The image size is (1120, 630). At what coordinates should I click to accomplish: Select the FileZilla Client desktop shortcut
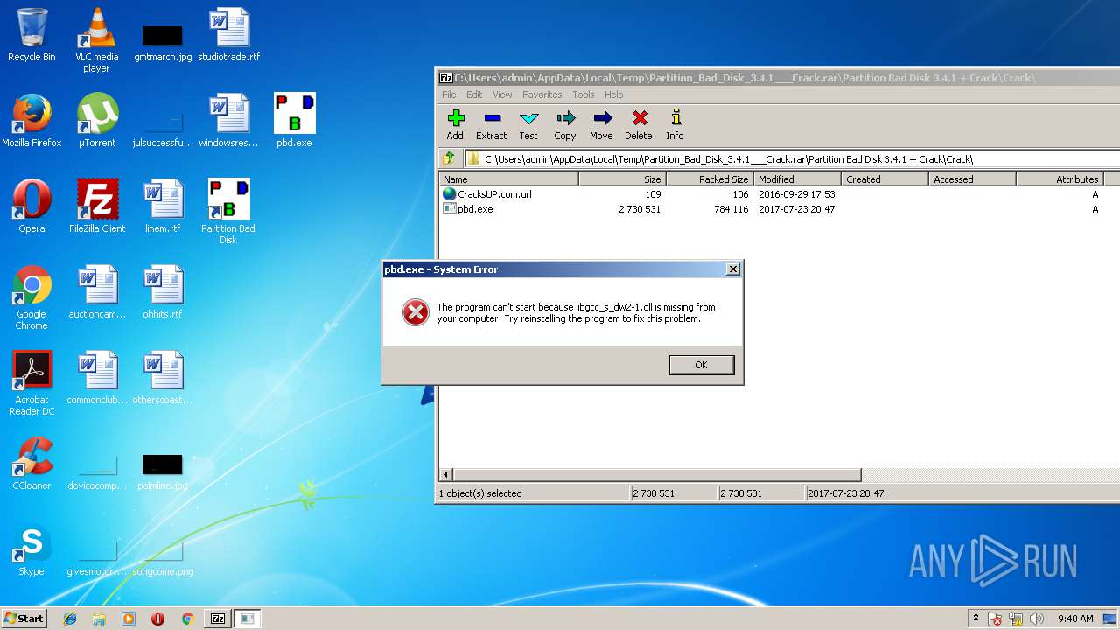click(x=97, y=206)
